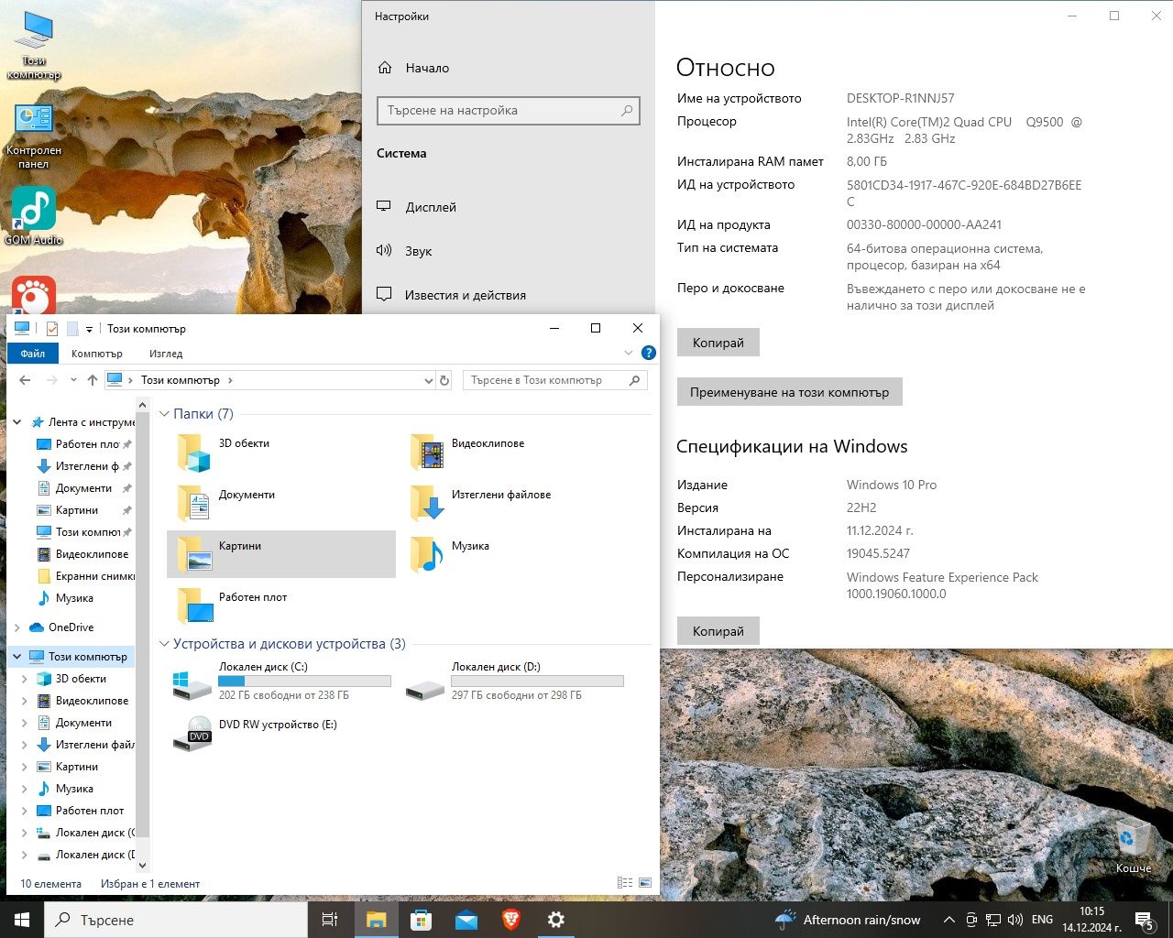Expand the ribbon with chevron arrow
The image size is (1173, 938).
(x=629, y=353)
